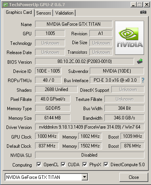Image resolution: width=151 pixels, height=185 pixels.
Task: Switch to the Sensors tab
Action: coord(44,13)
